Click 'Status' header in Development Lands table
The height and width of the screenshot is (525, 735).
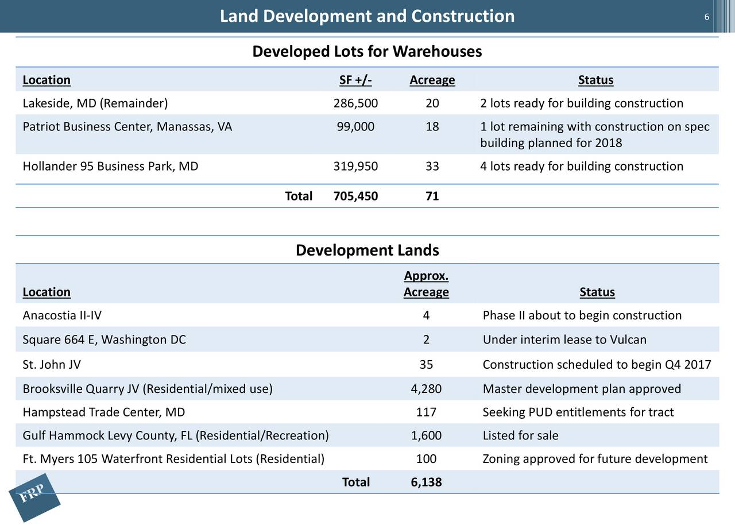pyautogui.click(x=597, y=292)
